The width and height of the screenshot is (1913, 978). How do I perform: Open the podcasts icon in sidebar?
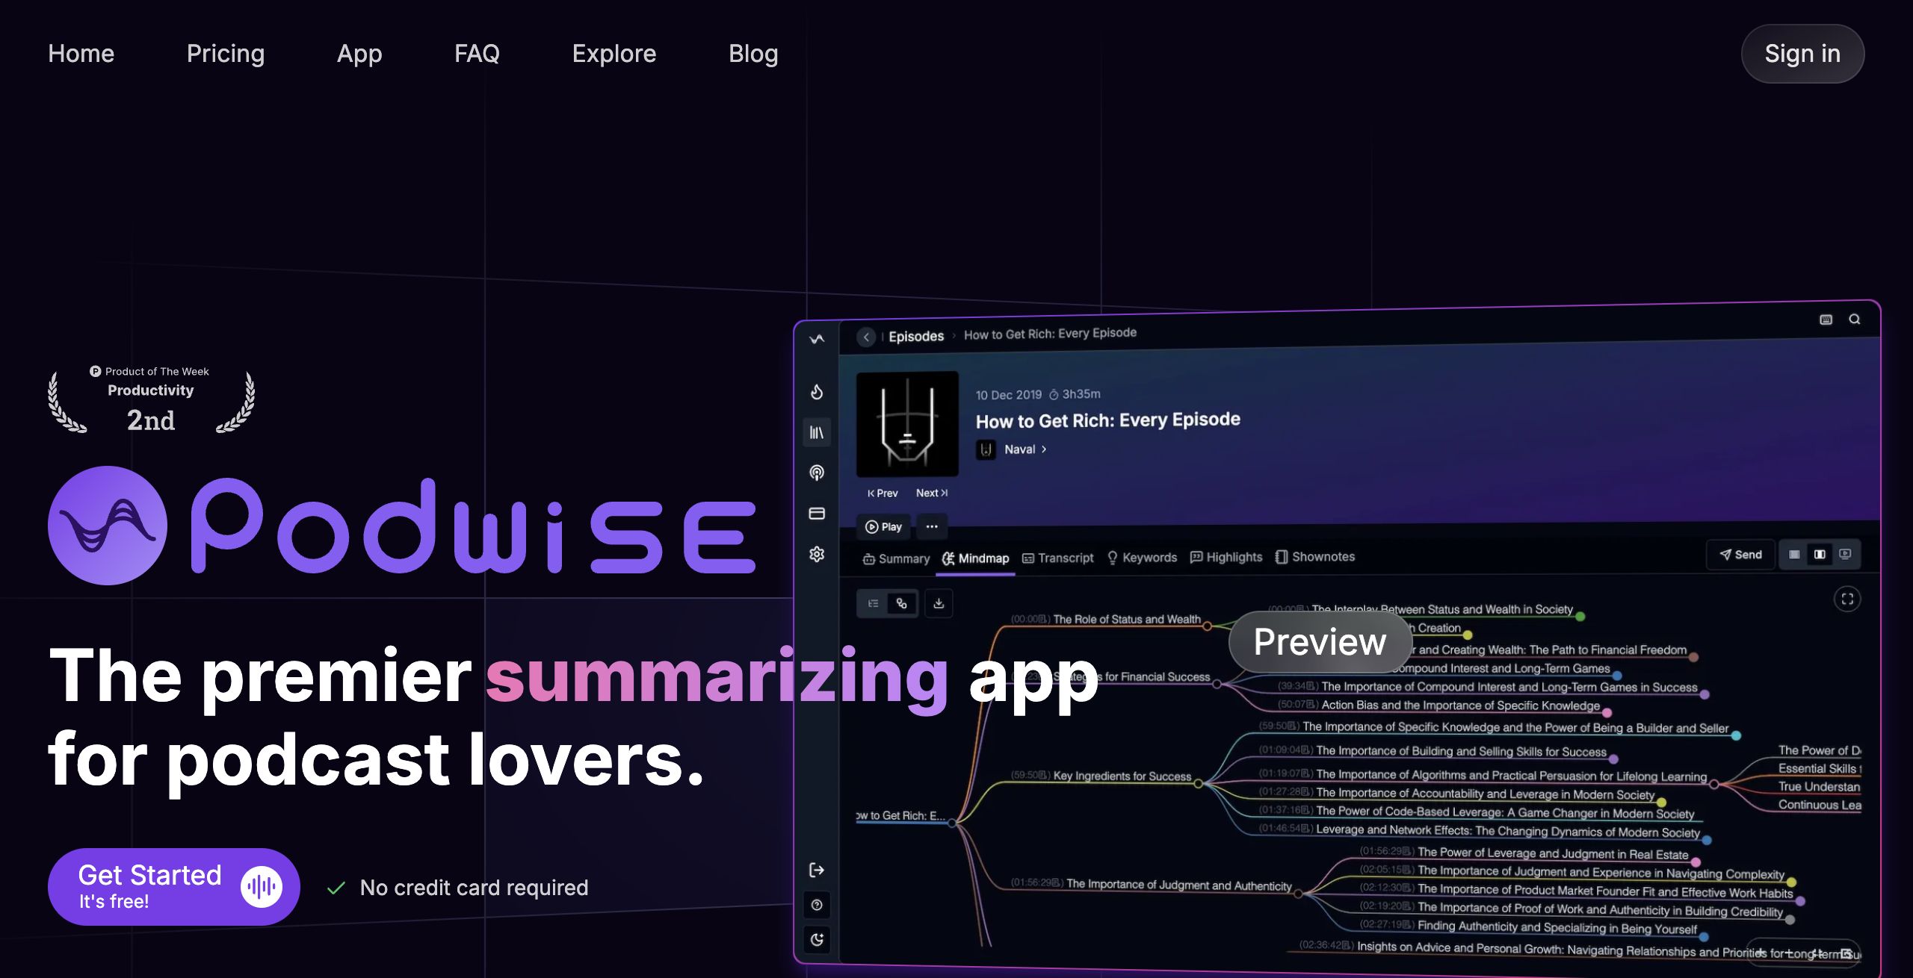[817, 473]
